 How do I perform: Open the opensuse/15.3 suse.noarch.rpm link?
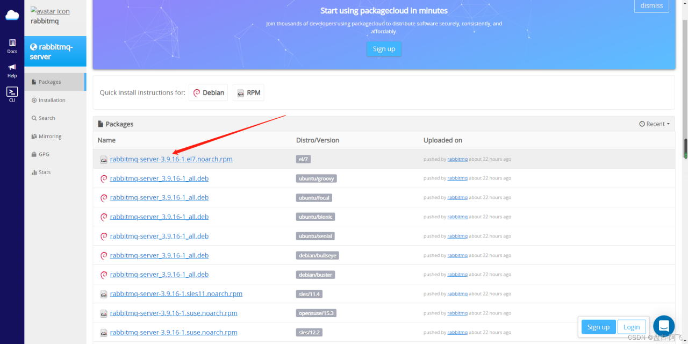pos(174,313)
